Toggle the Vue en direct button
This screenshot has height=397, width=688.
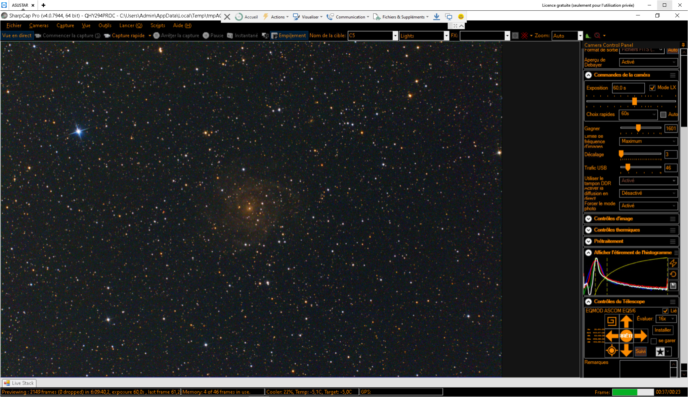(17, 36)
